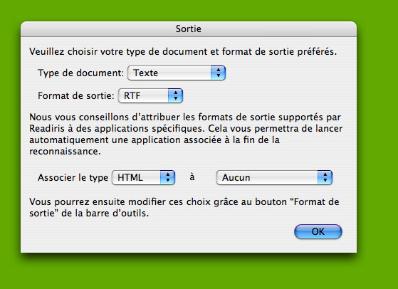The height and width of the screenshot is (289, 398).
Task: Open the Associer le type HTML popup
Action: 143,178
